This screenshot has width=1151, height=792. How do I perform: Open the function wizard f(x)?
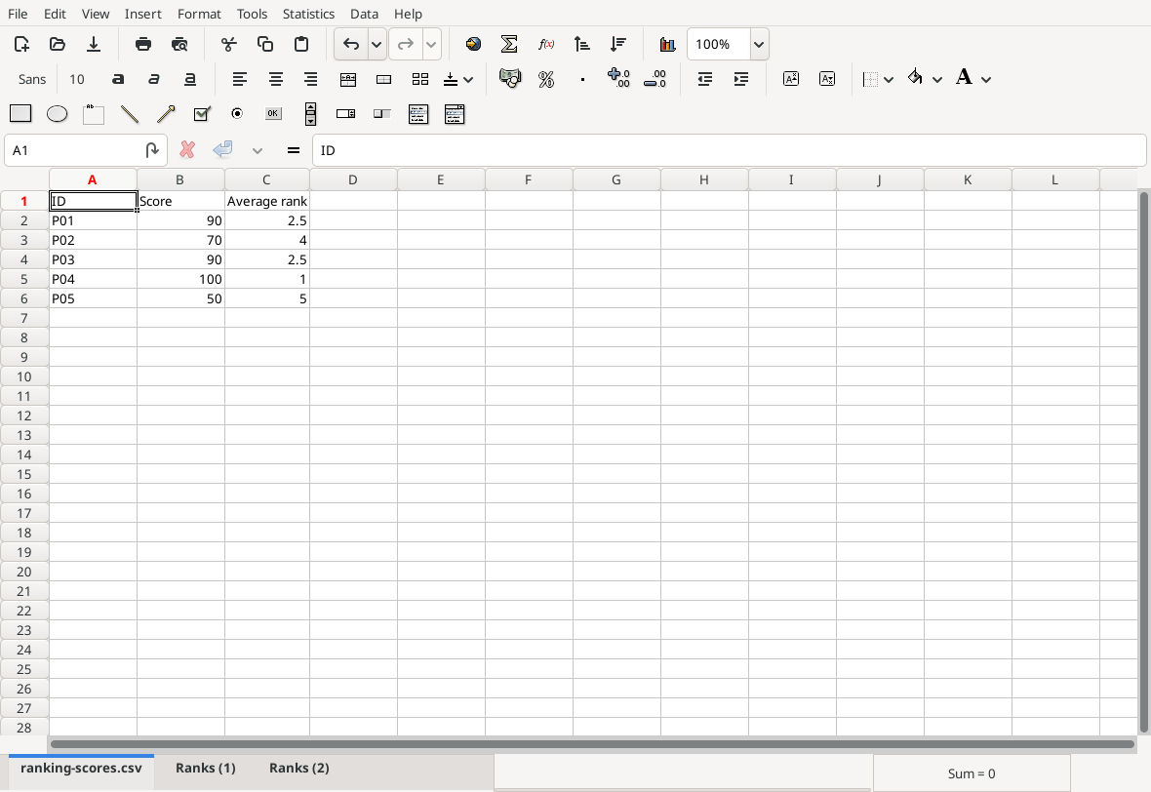click(x=545, y=44)
